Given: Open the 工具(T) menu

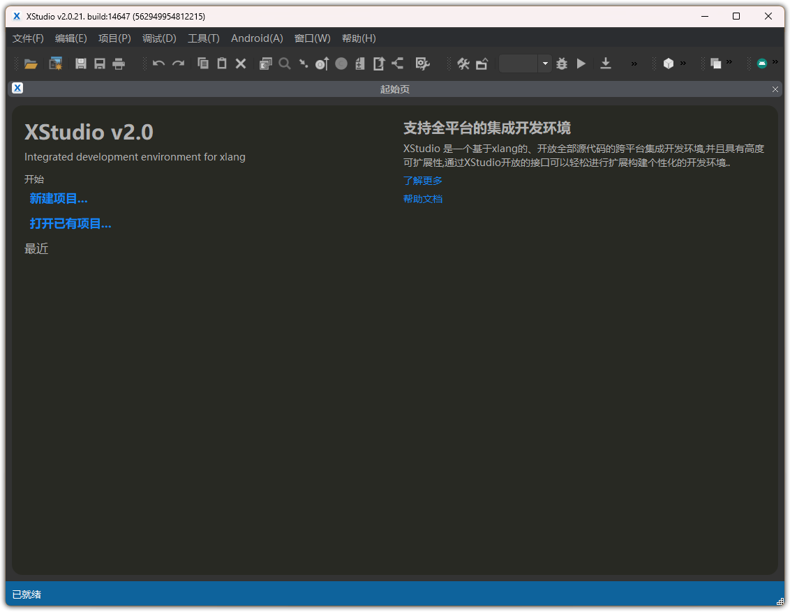Looking at the screenshot, I should (204, 38).
